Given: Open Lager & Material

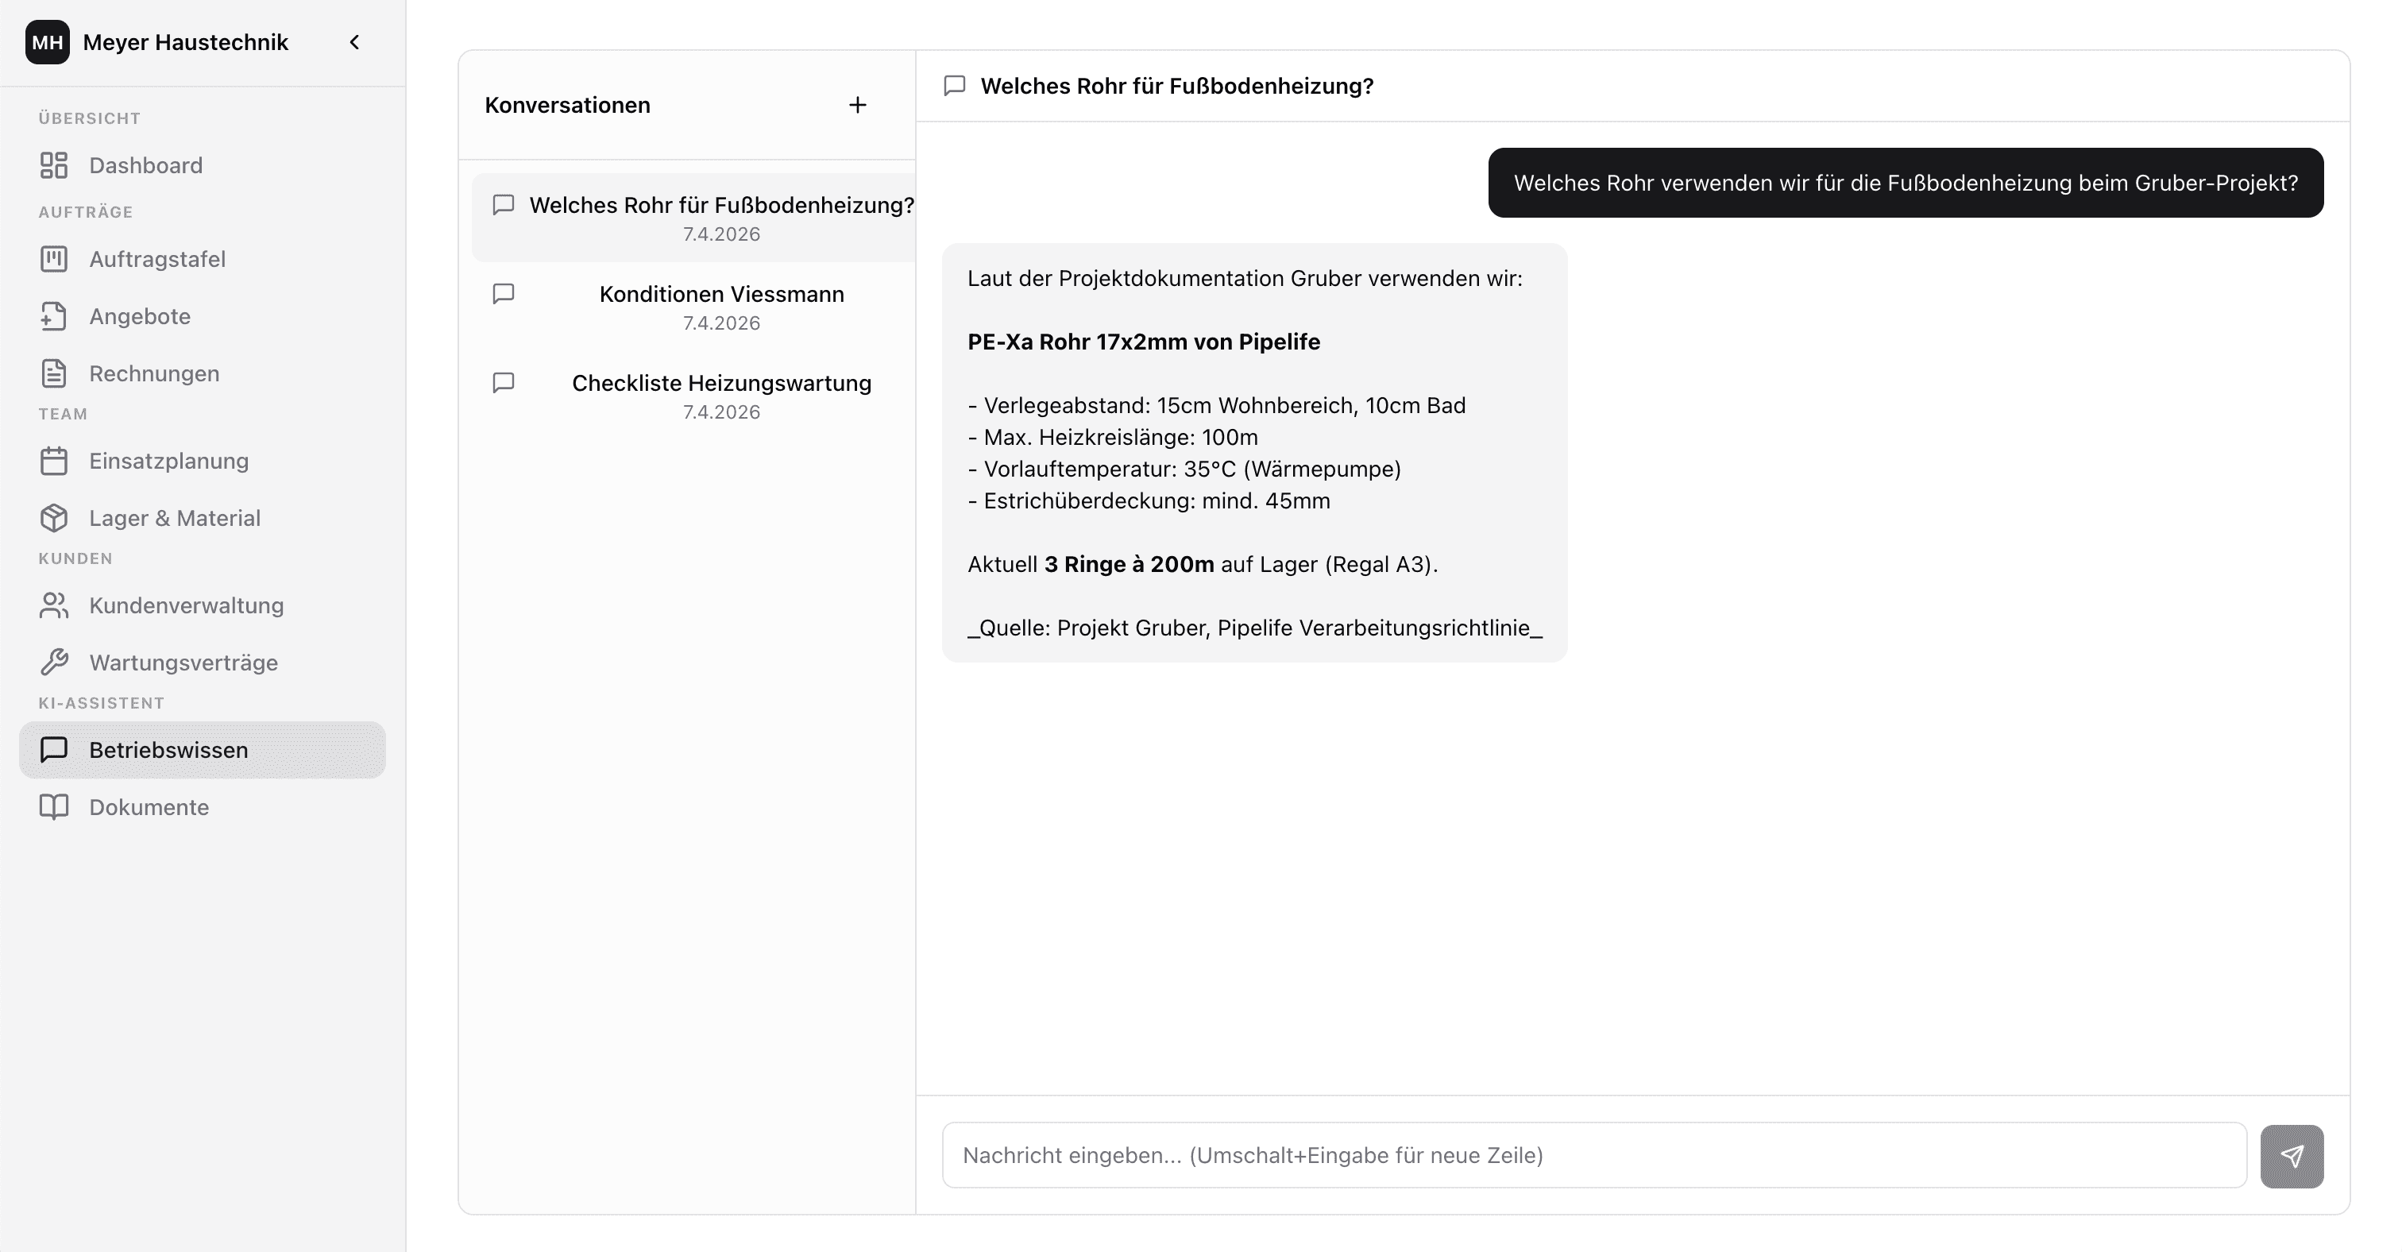Looking at the screenshot, I should (203, 517).
